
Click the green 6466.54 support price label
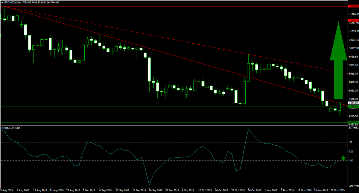(353, 122)
